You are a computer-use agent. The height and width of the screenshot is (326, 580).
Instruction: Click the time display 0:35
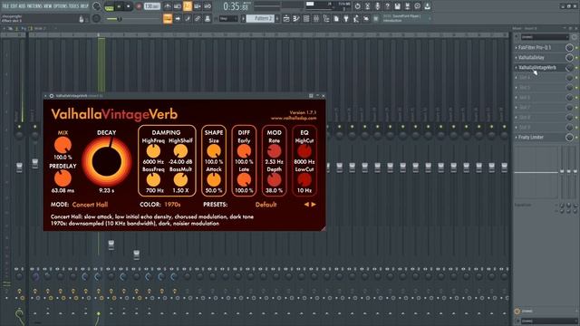pos(236,6)
